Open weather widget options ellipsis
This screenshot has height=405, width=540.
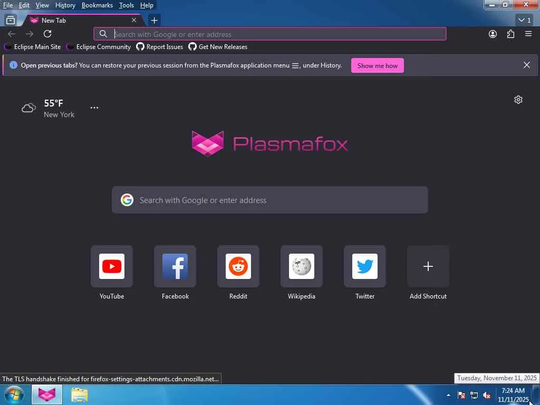94,108
